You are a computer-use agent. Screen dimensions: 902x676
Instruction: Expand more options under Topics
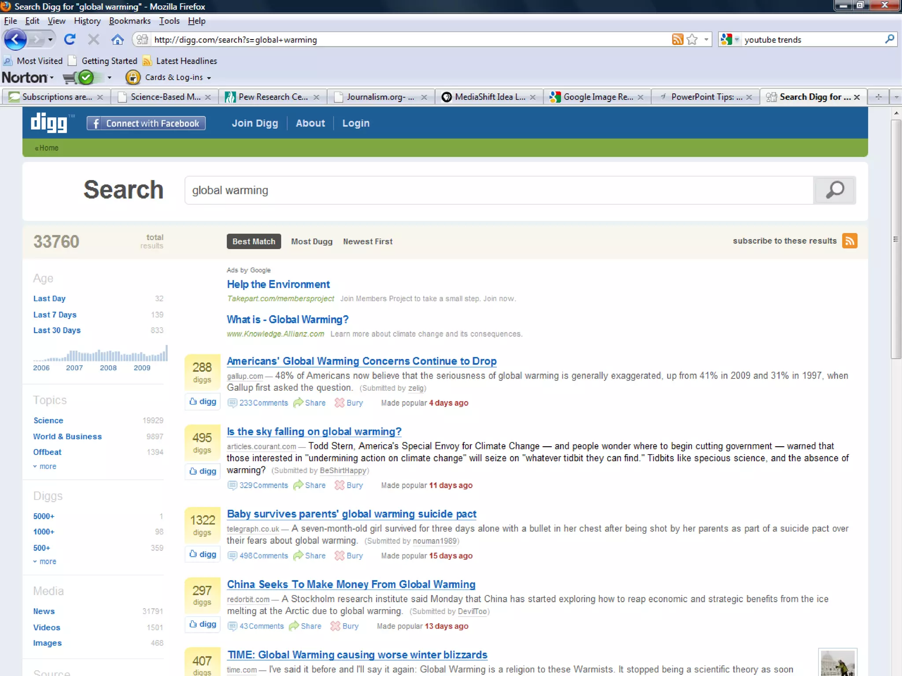point(47,467)
